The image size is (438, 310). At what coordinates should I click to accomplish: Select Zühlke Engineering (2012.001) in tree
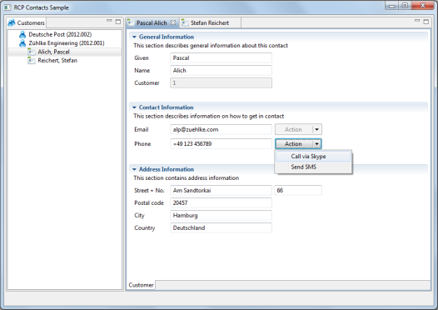pos(67,43)
